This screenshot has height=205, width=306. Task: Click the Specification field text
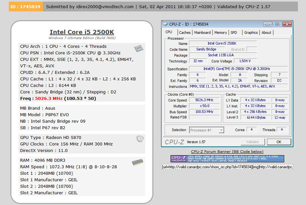238,69
